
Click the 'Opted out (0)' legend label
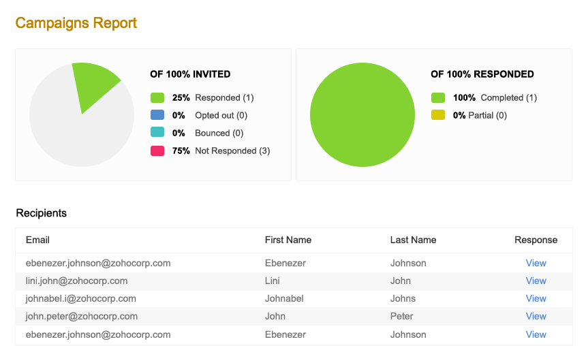coord(221,116)
